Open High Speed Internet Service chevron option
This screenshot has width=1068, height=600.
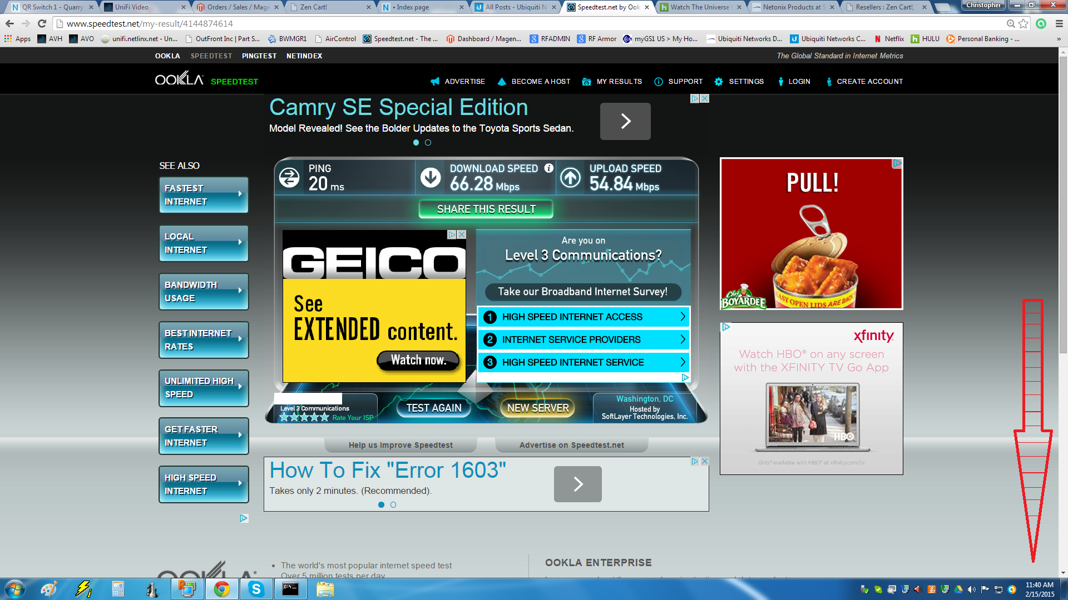click(584, 362)
